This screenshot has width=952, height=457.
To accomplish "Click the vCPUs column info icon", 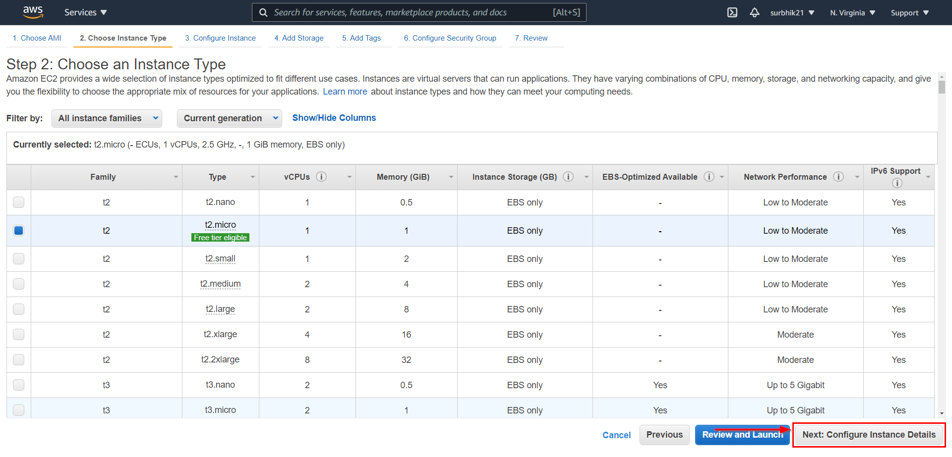I will click(321, 177).
